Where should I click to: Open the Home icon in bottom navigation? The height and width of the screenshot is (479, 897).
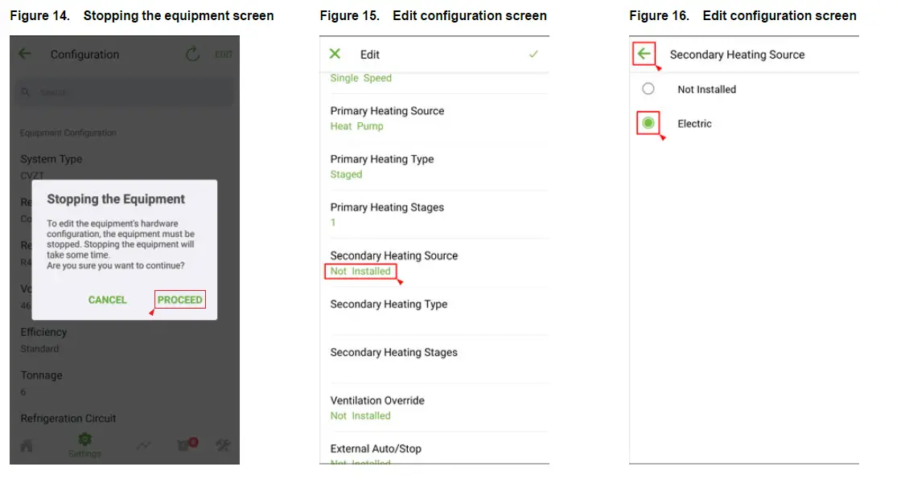(x=27, y=445)
